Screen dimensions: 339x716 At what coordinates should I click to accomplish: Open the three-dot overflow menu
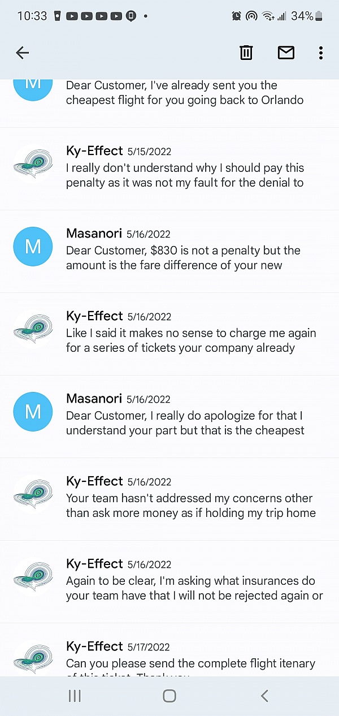click(320, 53)
